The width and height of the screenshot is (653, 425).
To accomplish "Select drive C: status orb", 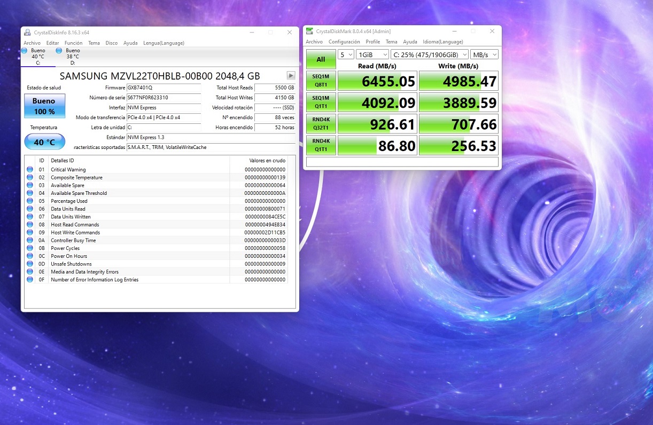I will coord(25,51).
